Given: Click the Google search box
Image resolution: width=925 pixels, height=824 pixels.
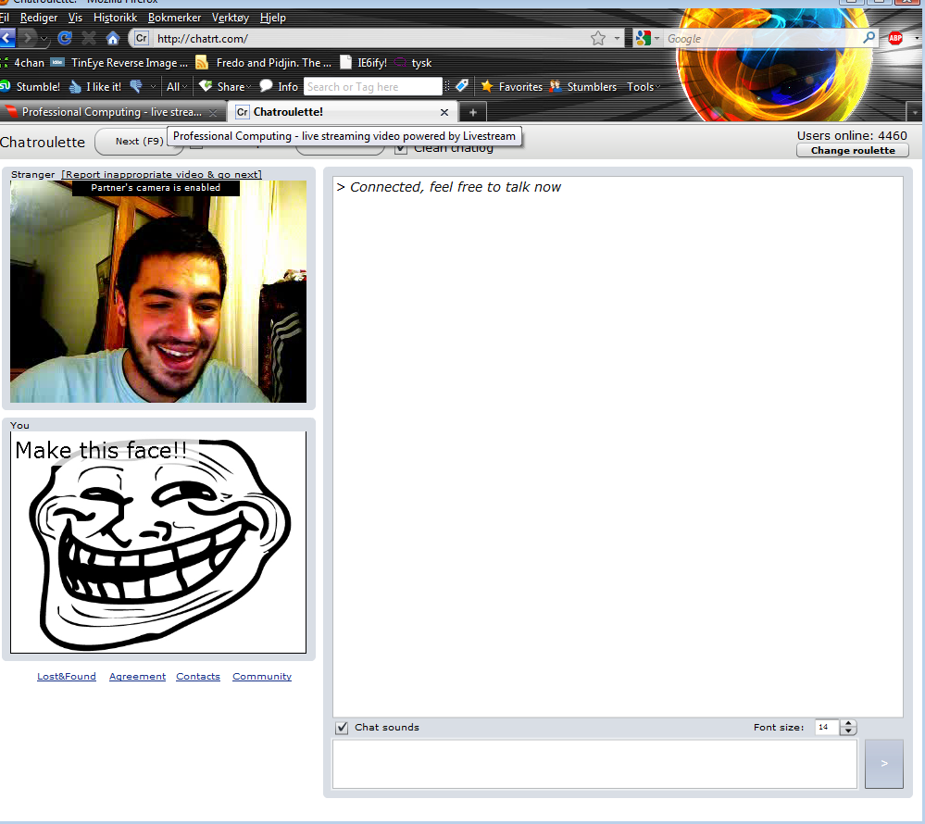Looking at the screenshot, I should (x=761, y=39).
